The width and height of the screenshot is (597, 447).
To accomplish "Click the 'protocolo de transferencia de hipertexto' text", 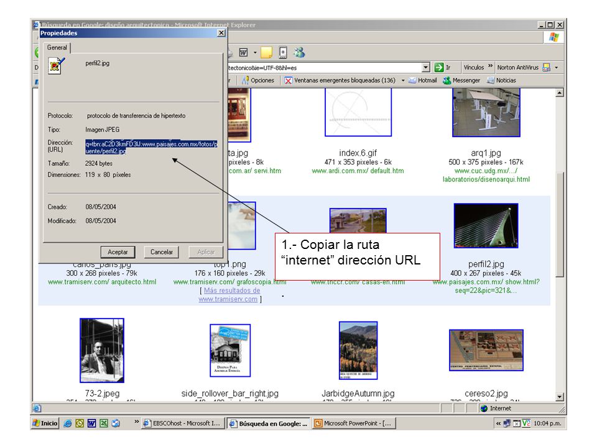I will (x=136, y=115).
